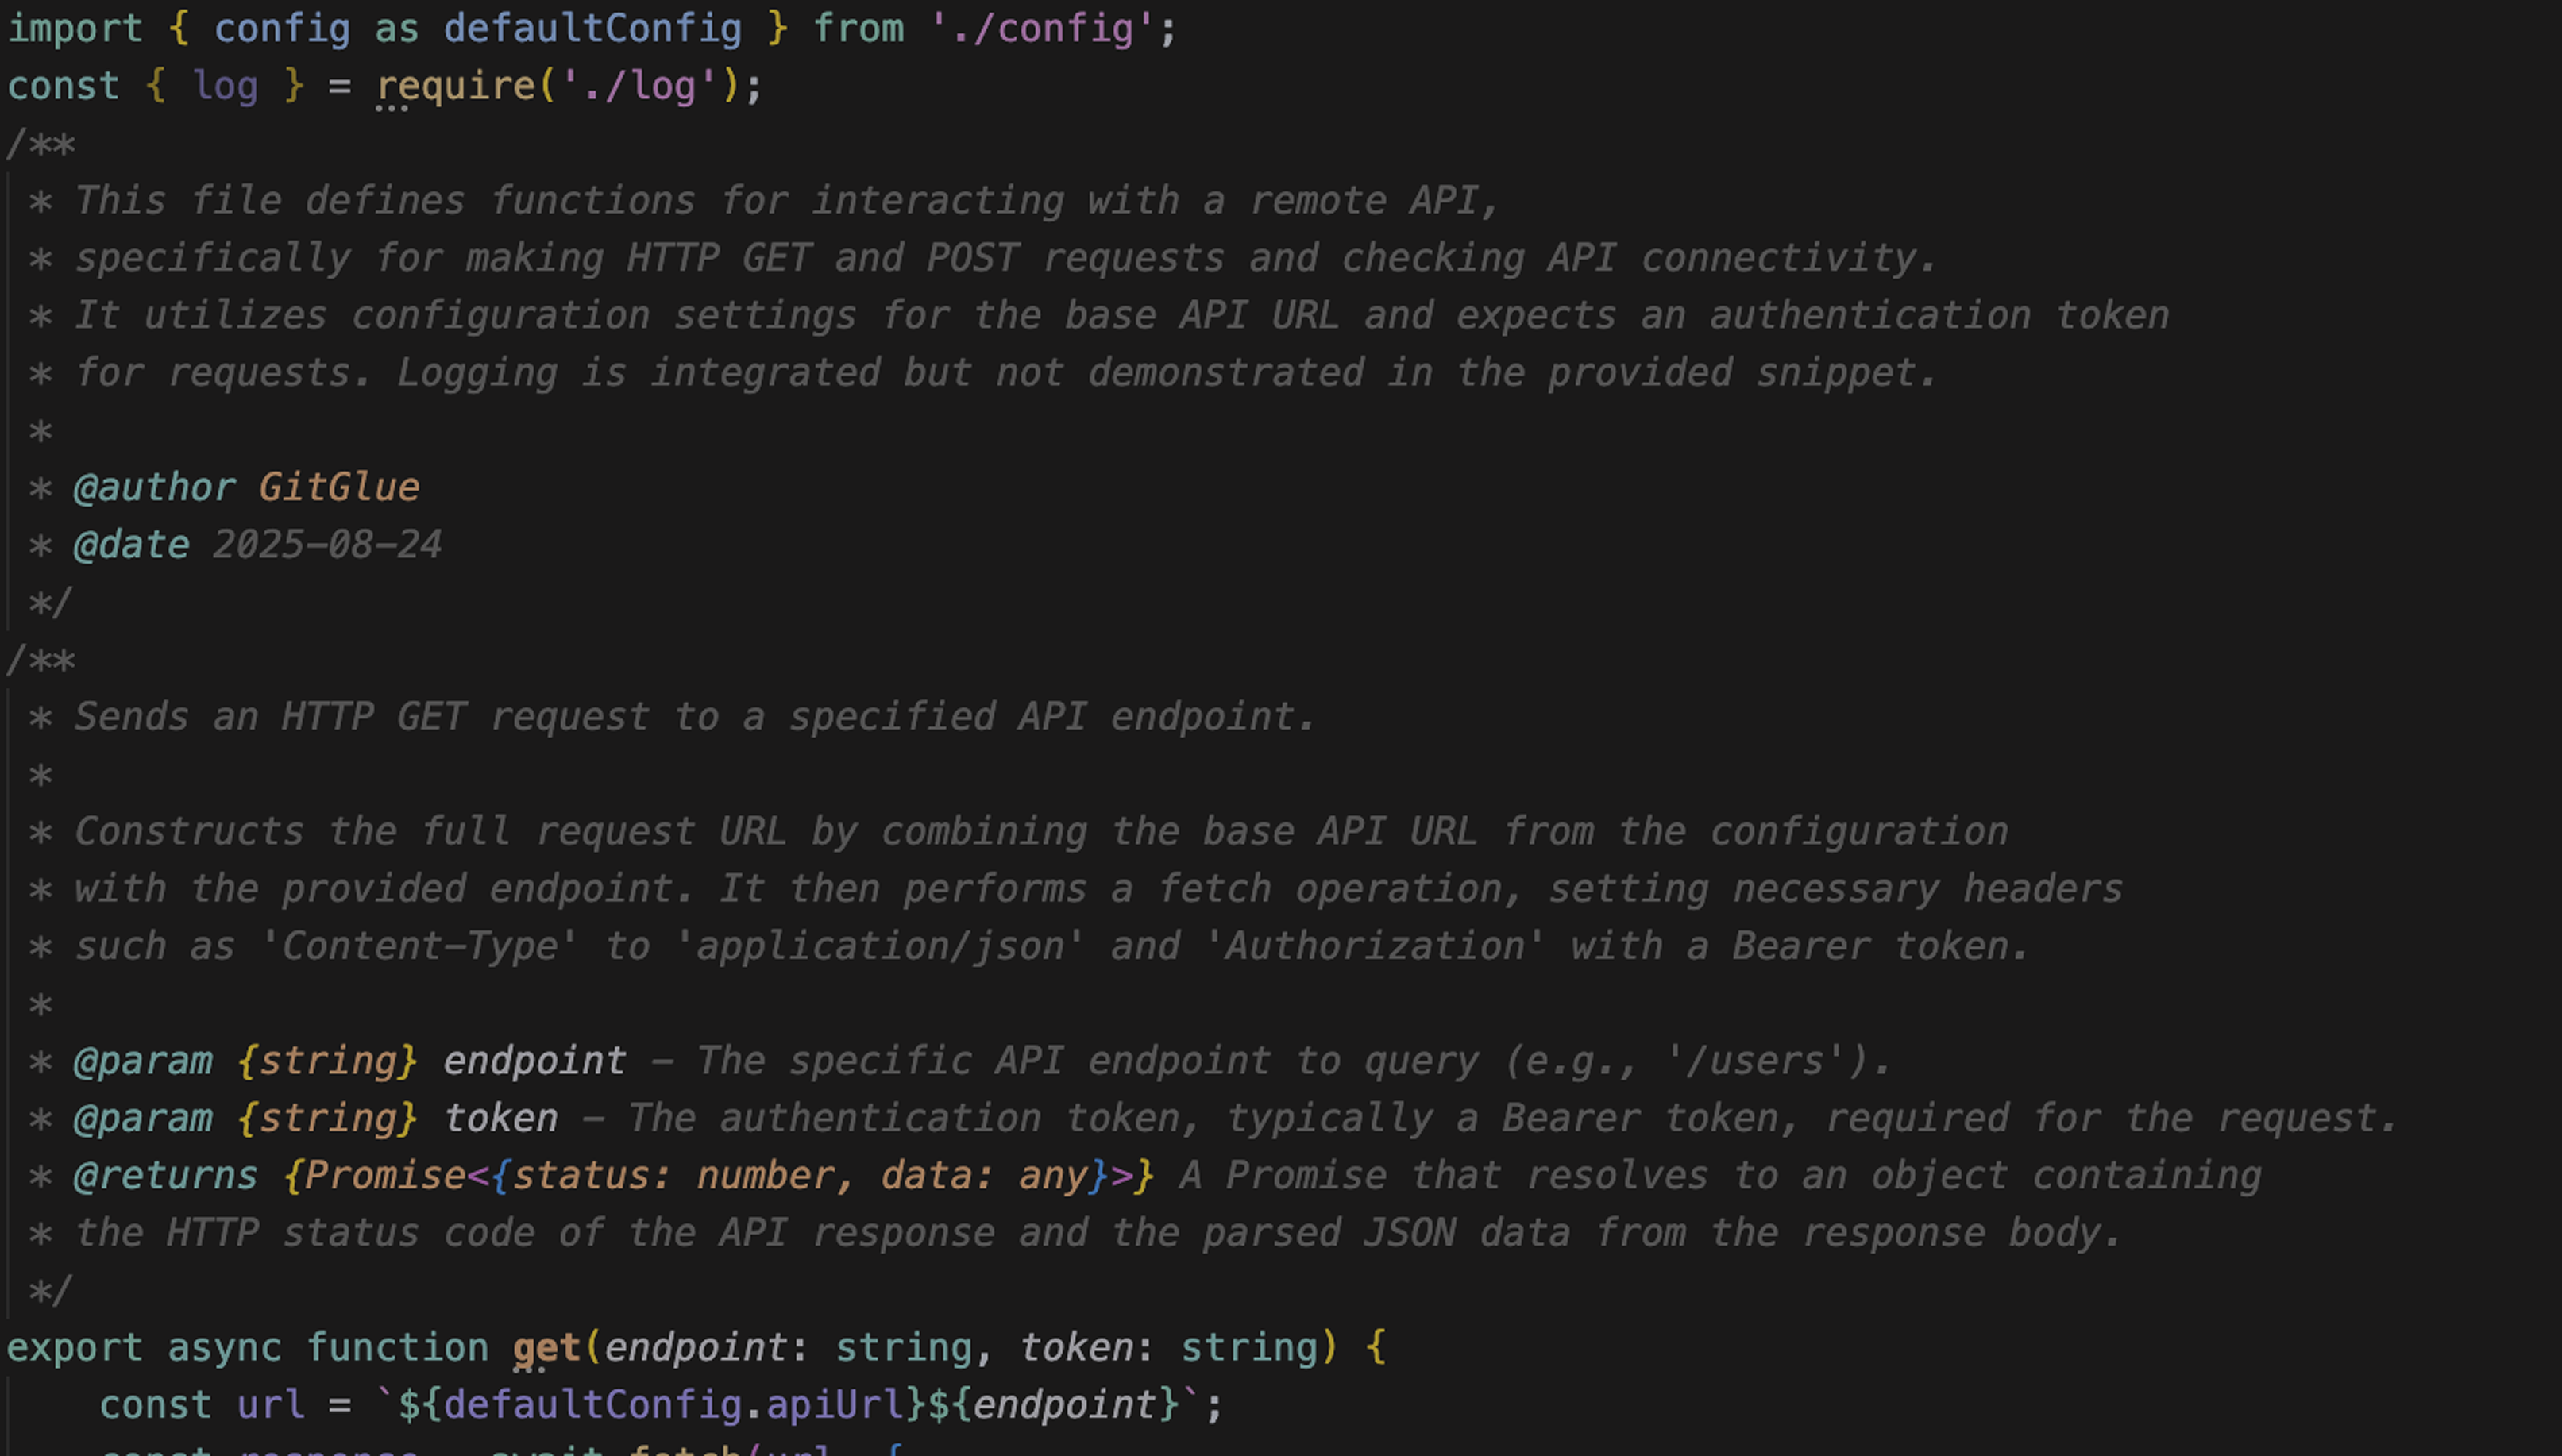
Task: Click the url variable in its const declaration
Action: pos(270,1405)
